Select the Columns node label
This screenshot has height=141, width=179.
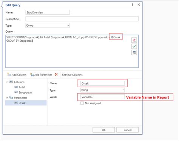click(19, 82)
